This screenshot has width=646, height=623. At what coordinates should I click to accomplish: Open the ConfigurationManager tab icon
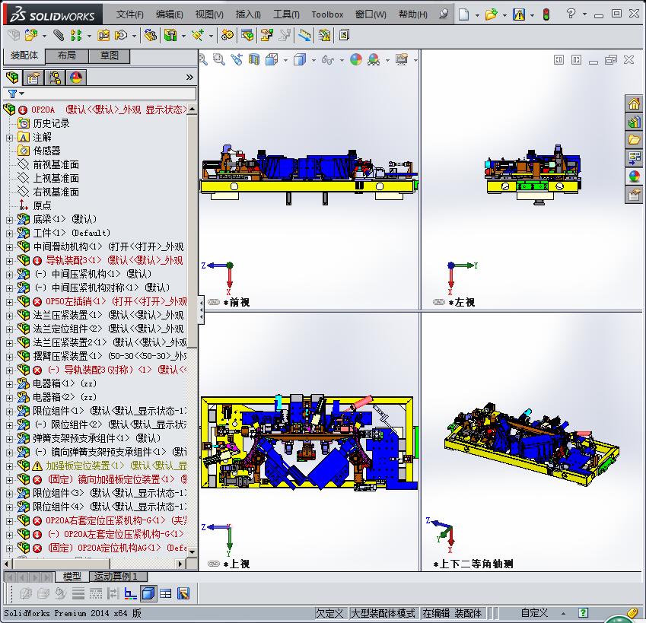tap(54, 78)
